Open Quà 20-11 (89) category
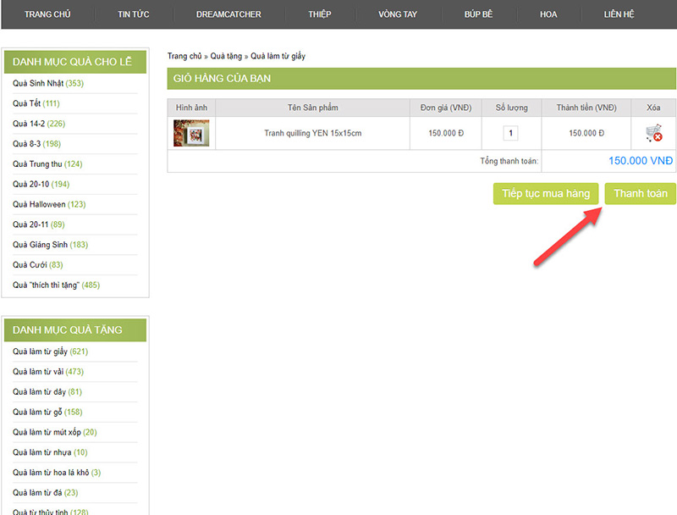This screenshot has width=677, height=515. coord(38,224)
